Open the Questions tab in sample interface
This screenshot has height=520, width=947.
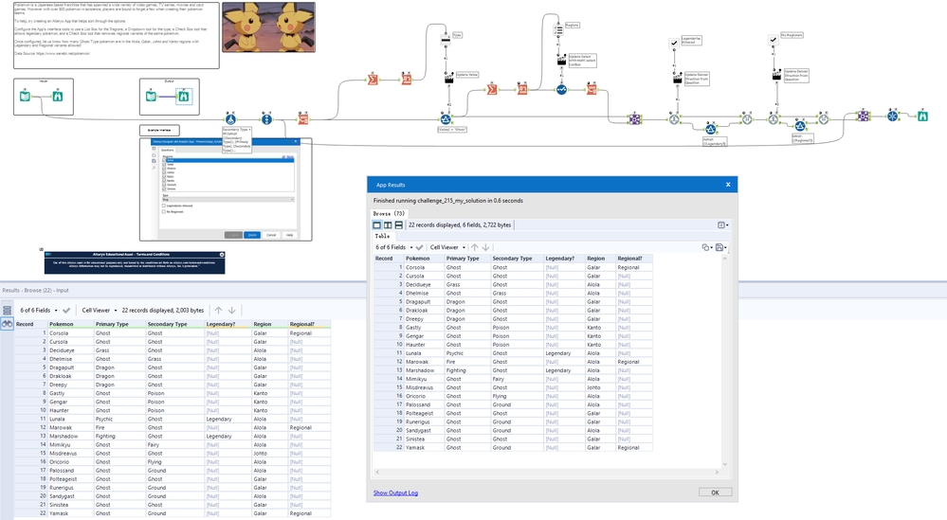coord(167,151)
